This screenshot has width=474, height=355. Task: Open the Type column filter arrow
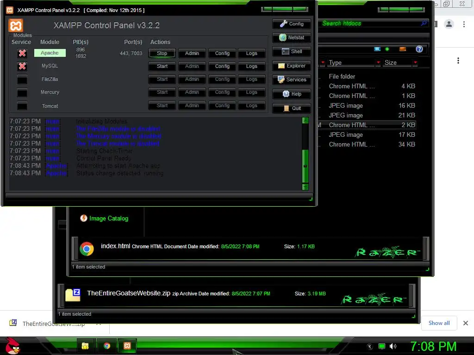378,62
